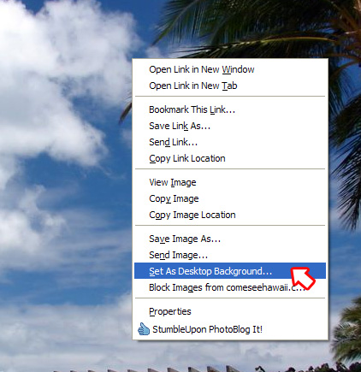Click Bookmark This Link
The image size is (361, 372).
[x=230, y=109]
